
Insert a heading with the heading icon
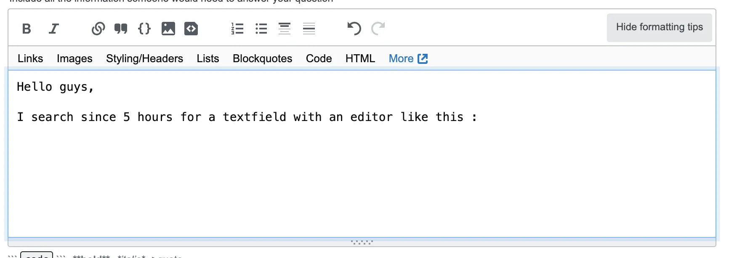click(x=285, y=29)
